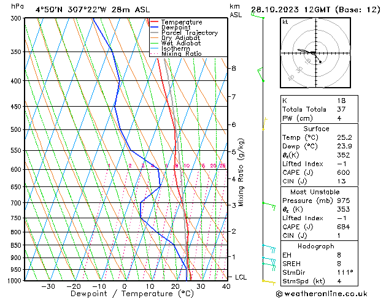Click the wind barb at 300 hPa

click(x=258, y=16)
